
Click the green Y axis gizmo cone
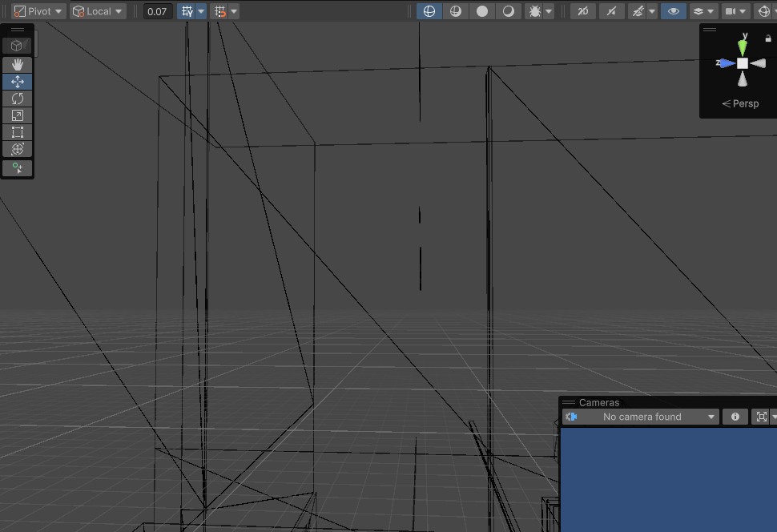click(743, 46)
